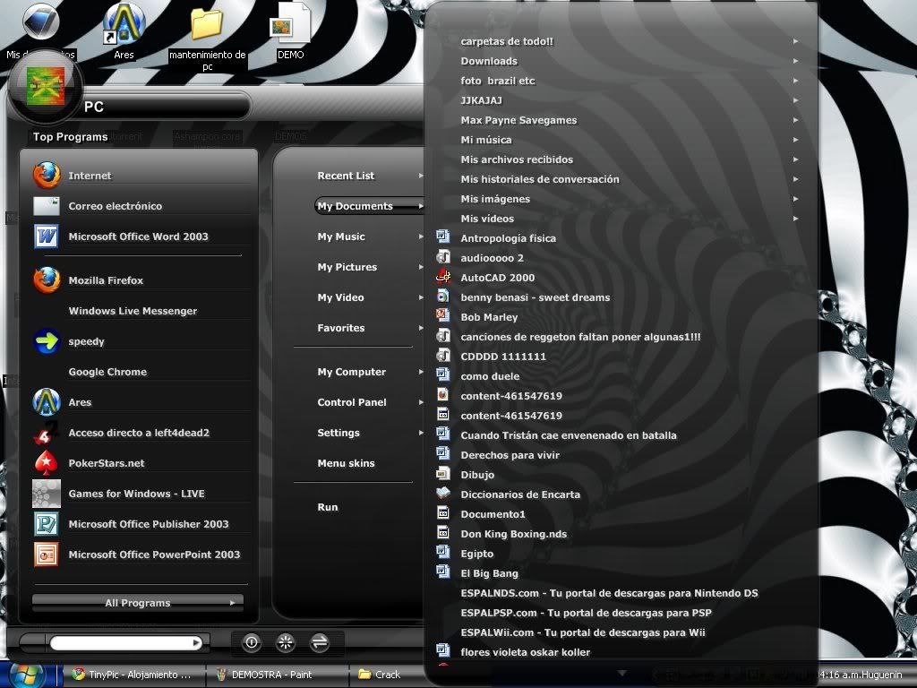The width and height of the screenshot is (917, 688).
Task: Switch to TinyPic - Alojamiento taskbar button
Action: [133, 675]
